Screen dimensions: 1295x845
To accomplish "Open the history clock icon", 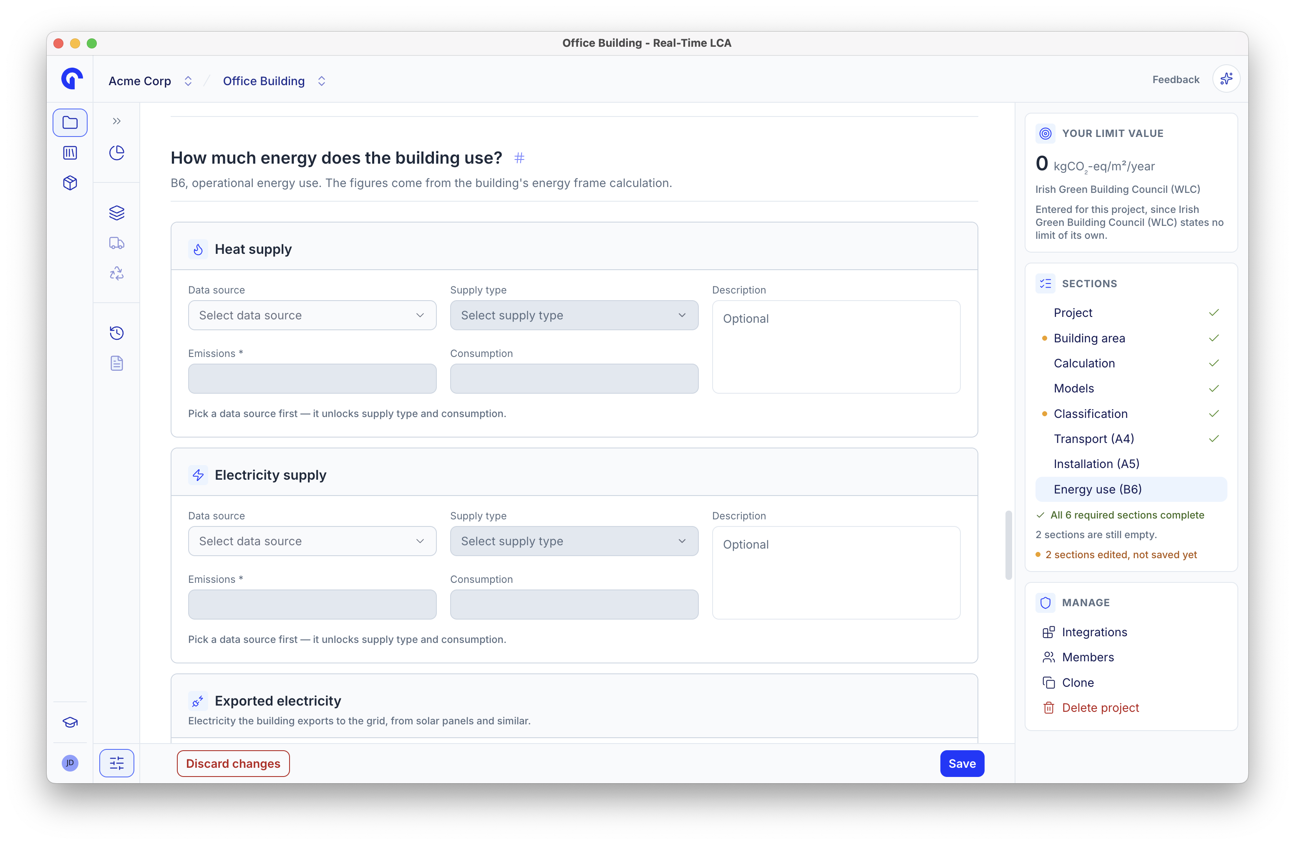I will click(x=116, y=333).
